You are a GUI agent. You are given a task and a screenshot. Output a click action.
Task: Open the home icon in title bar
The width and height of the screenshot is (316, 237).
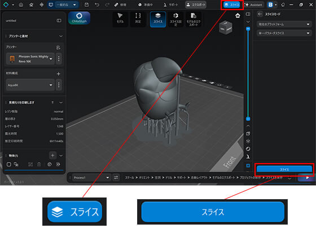[x=21, y=5]
